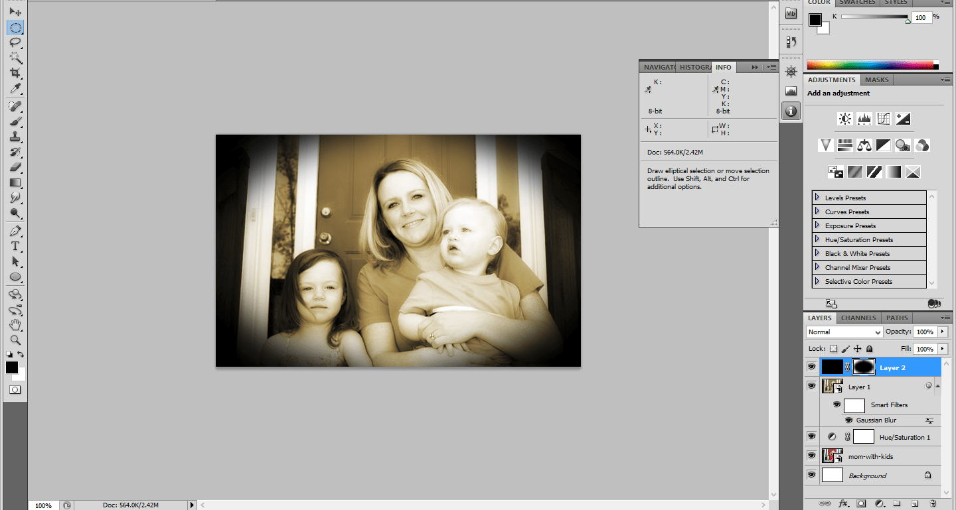Image resolution: width=956 pixels, height=510 pixels.
Task: Select the Brush tool
Action: point(15,121)
